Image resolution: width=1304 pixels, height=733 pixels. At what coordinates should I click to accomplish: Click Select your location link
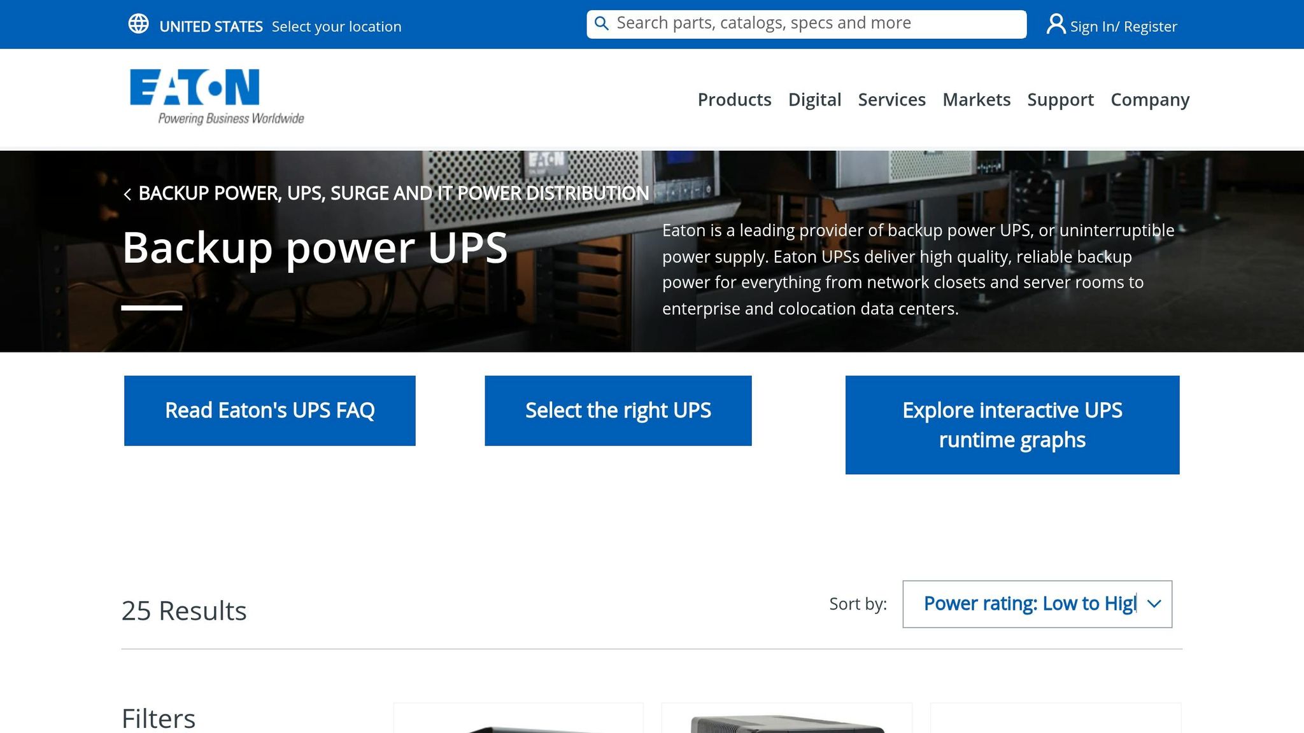[337, 27]
